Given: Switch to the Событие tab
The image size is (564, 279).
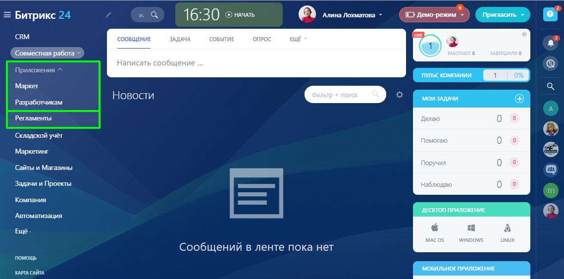Looking at the screenshot, I should coord(221,39).
